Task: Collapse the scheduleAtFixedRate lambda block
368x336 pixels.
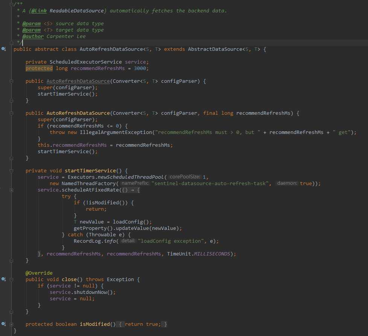Action: point(12,190)
